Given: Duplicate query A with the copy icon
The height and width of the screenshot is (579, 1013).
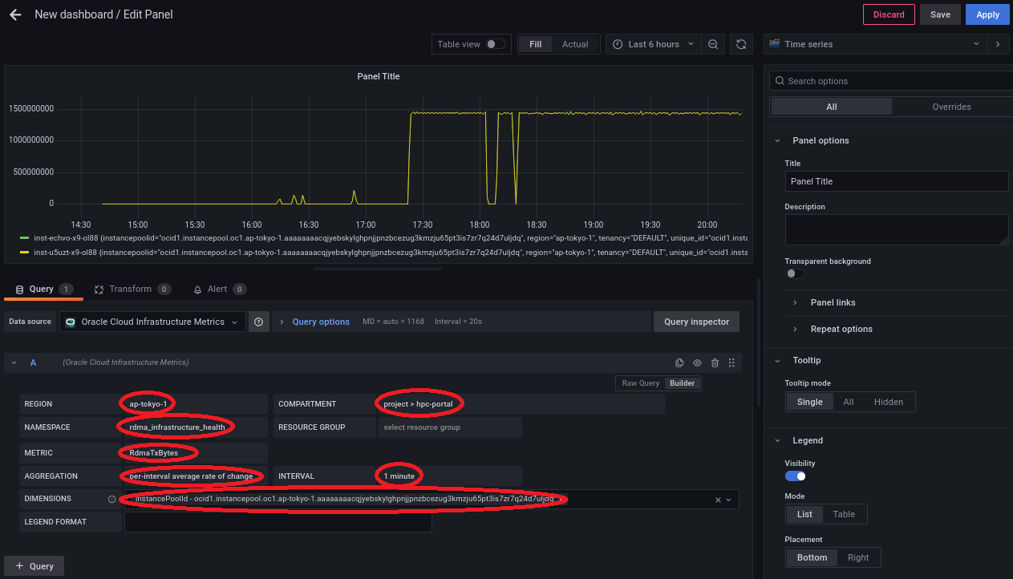Looking at the screenshot, I should (x=679, y=363).
